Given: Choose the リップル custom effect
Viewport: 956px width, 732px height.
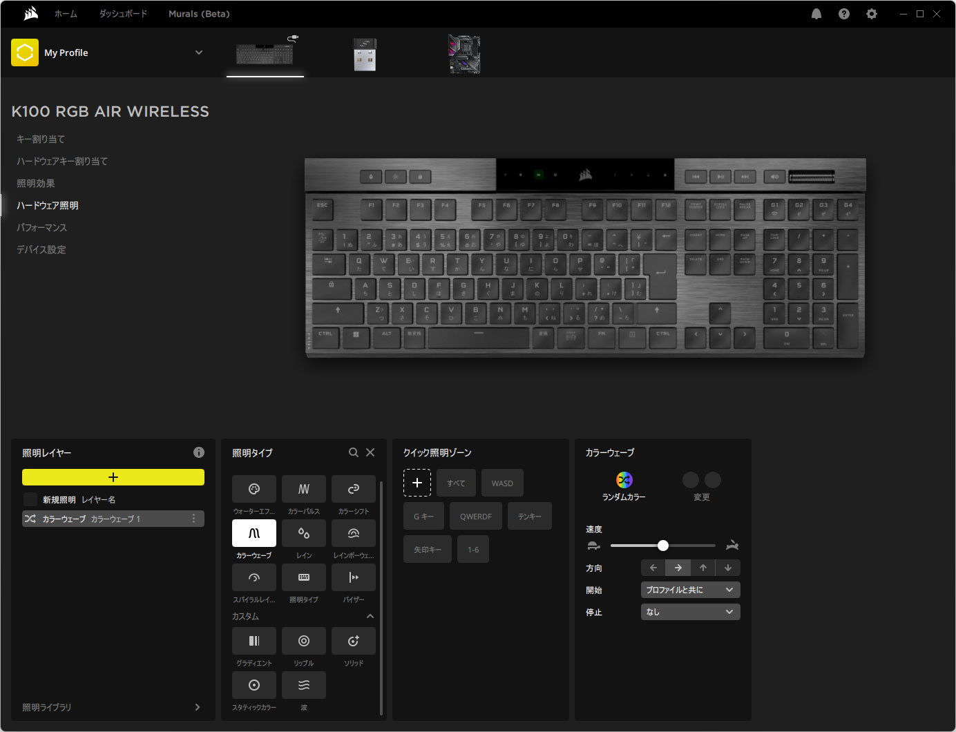Looking at the screenshot, I should click(x=304, y=641).
